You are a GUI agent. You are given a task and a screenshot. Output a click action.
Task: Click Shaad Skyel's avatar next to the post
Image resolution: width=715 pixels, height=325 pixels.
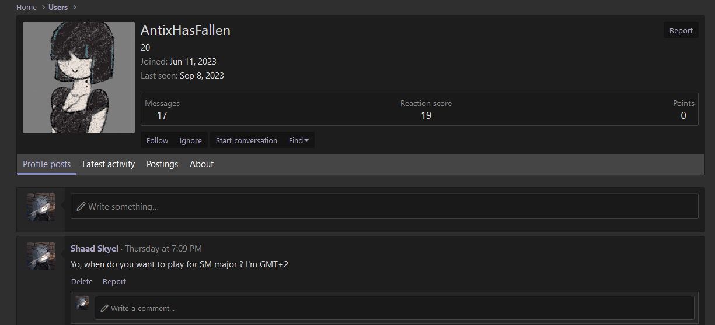tap(41, 256)
